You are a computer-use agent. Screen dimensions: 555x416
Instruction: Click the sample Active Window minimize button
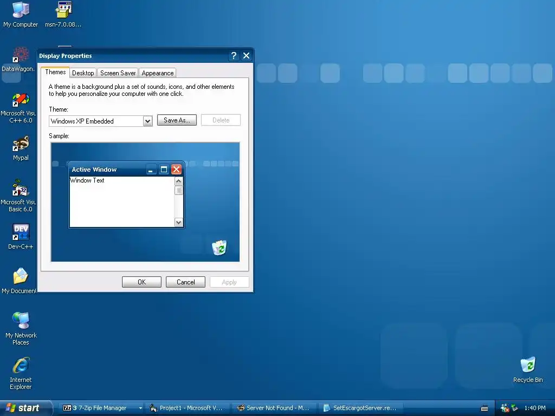click(151, 170)
